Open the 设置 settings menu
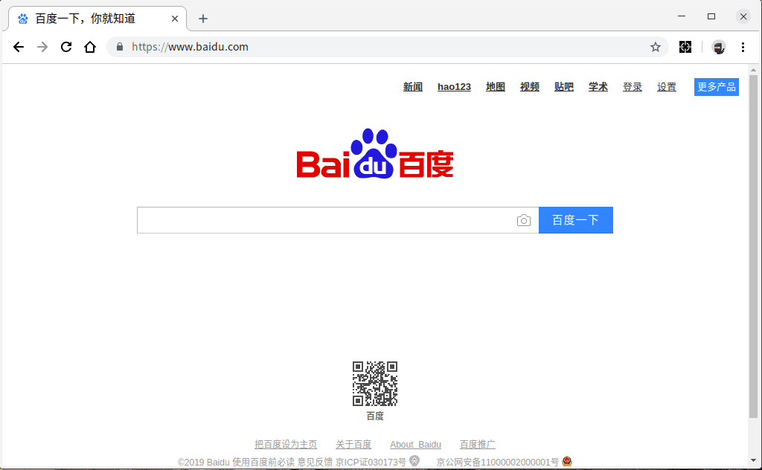The height and width of the screenshot is (470, 762). click(666, 87)
